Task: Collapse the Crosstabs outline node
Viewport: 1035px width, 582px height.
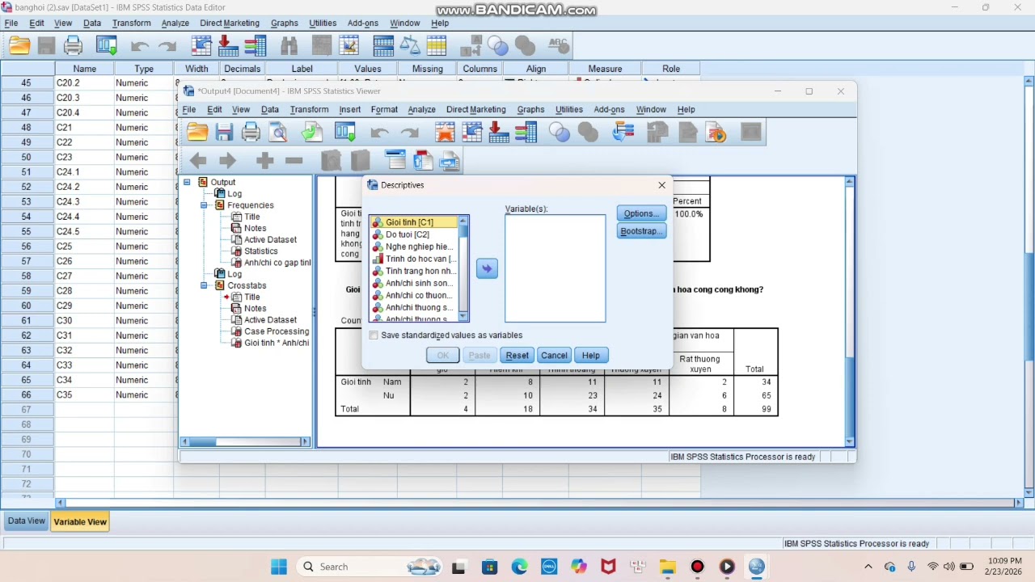Action: click(x=204, y=285)
